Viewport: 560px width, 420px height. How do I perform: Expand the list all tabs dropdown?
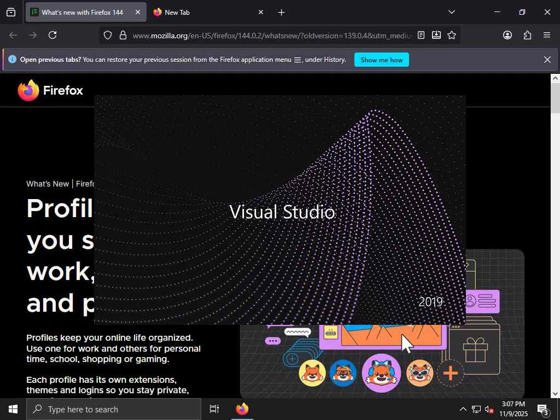click(451, 12)
